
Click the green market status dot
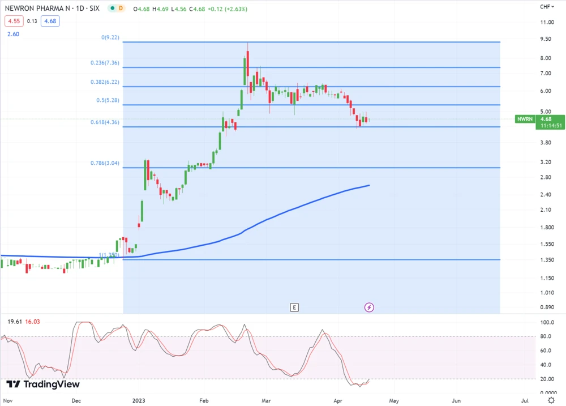[113, 8]
